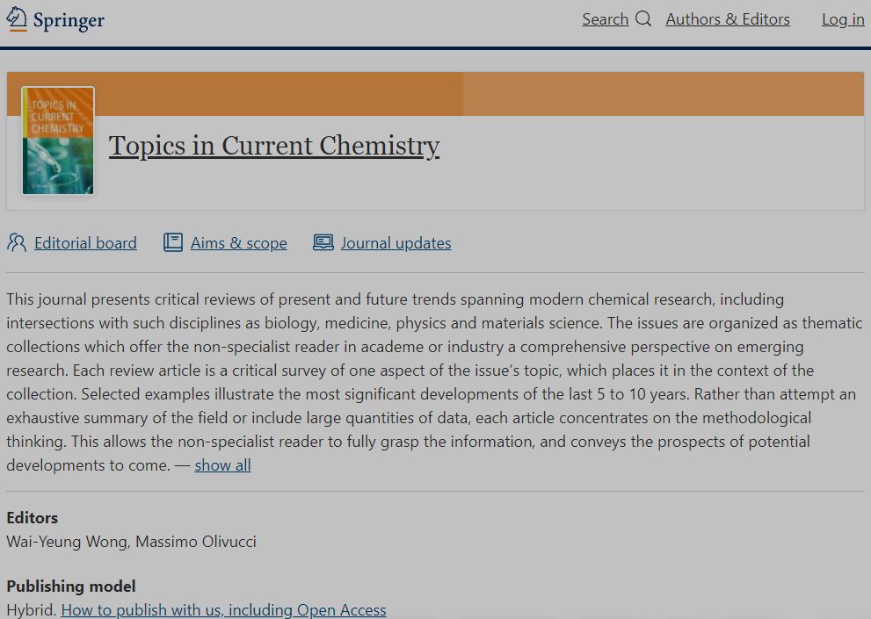Go to the Log in page
This screenshot has height=619, width=871.
tap(843, 19)
